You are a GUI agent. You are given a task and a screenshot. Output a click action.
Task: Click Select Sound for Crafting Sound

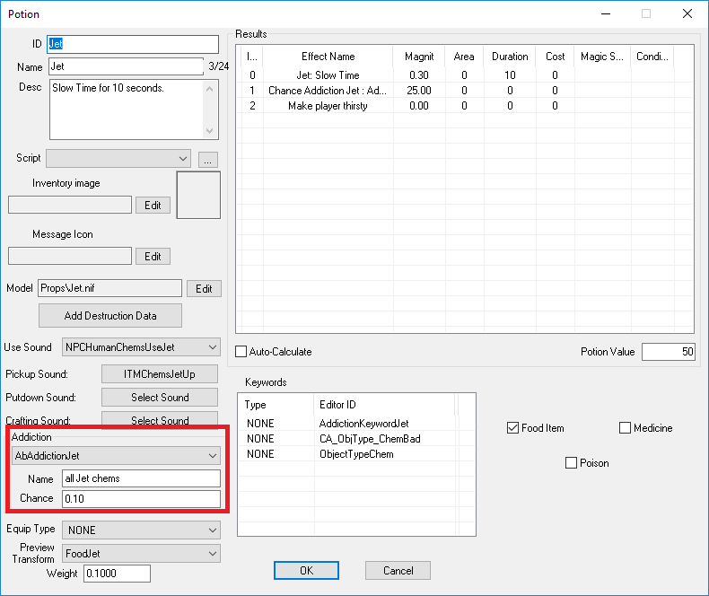coord(160,419)
